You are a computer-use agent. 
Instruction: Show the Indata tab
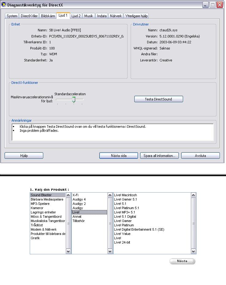point(102,16)
